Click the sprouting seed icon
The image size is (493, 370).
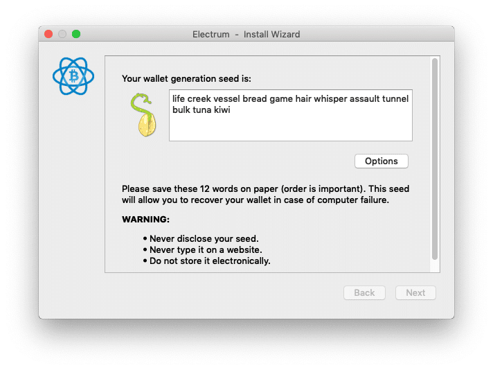click(144, 115)
